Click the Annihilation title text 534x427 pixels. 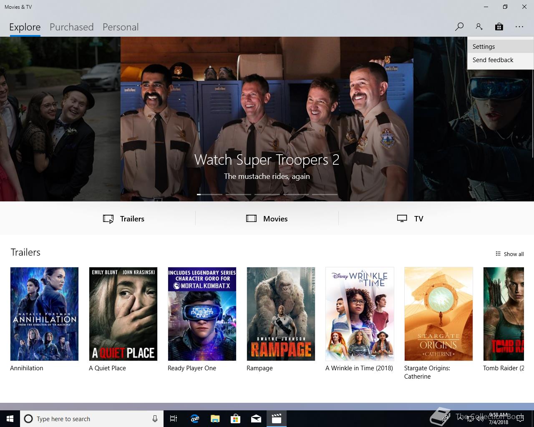[27, 368]
